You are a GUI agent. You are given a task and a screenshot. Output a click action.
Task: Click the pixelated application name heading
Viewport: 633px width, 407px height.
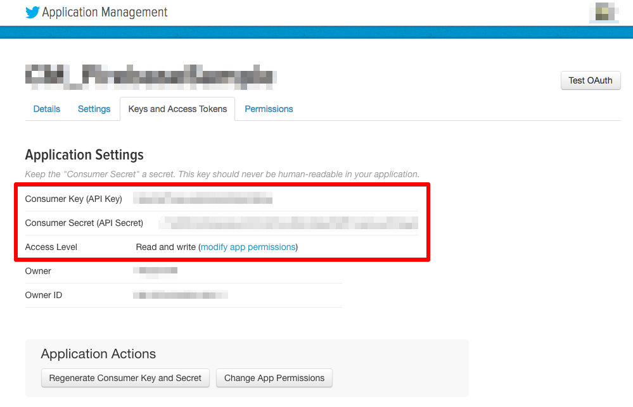(x=151, y=75)
